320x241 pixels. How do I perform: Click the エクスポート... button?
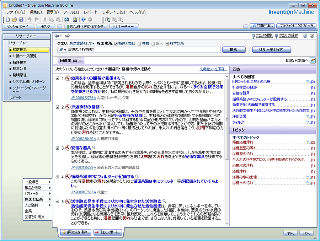108,232
